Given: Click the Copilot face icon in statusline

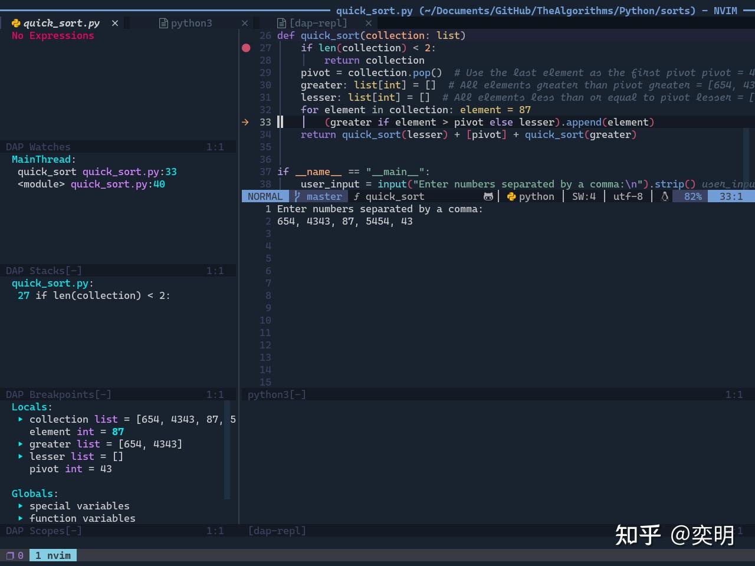Looking at the screenshot, I should tap(488, 196).
